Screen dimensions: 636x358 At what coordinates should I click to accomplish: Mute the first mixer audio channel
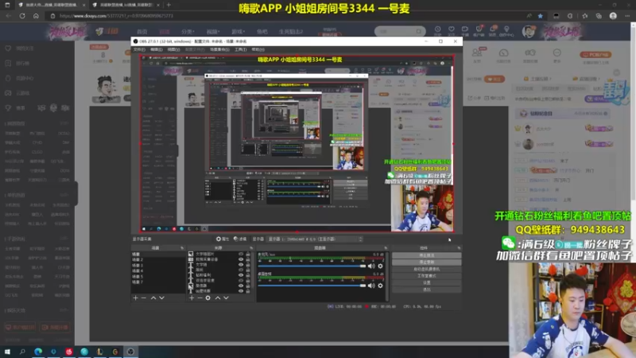point(371,267)
